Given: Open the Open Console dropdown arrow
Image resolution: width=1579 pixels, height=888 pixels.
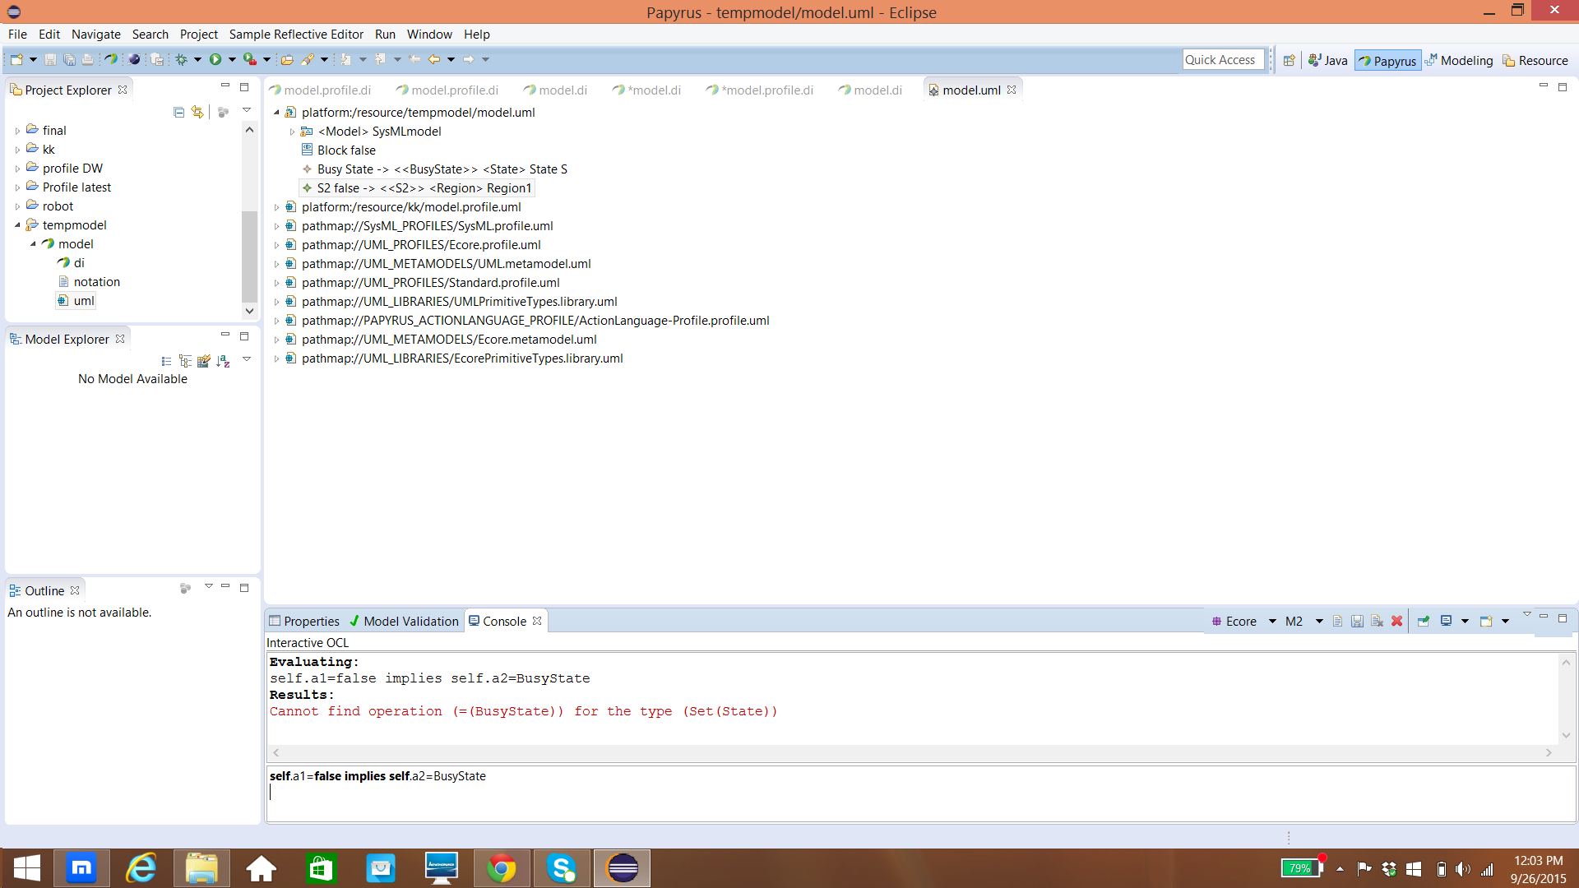Looking at the screenshot, I should point(1506,622).
